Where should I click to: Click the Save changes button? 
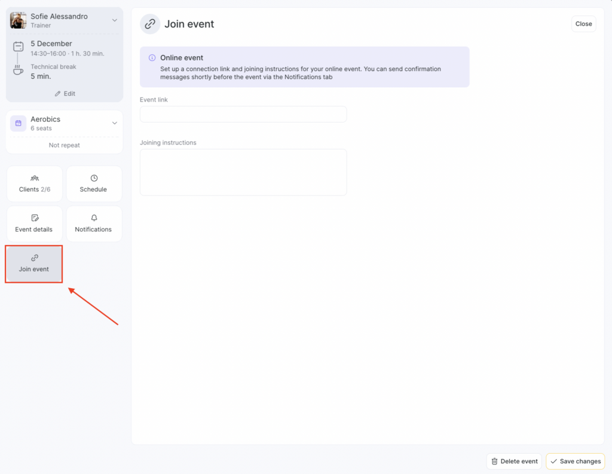pyautogui.click(x=575, y=461)
